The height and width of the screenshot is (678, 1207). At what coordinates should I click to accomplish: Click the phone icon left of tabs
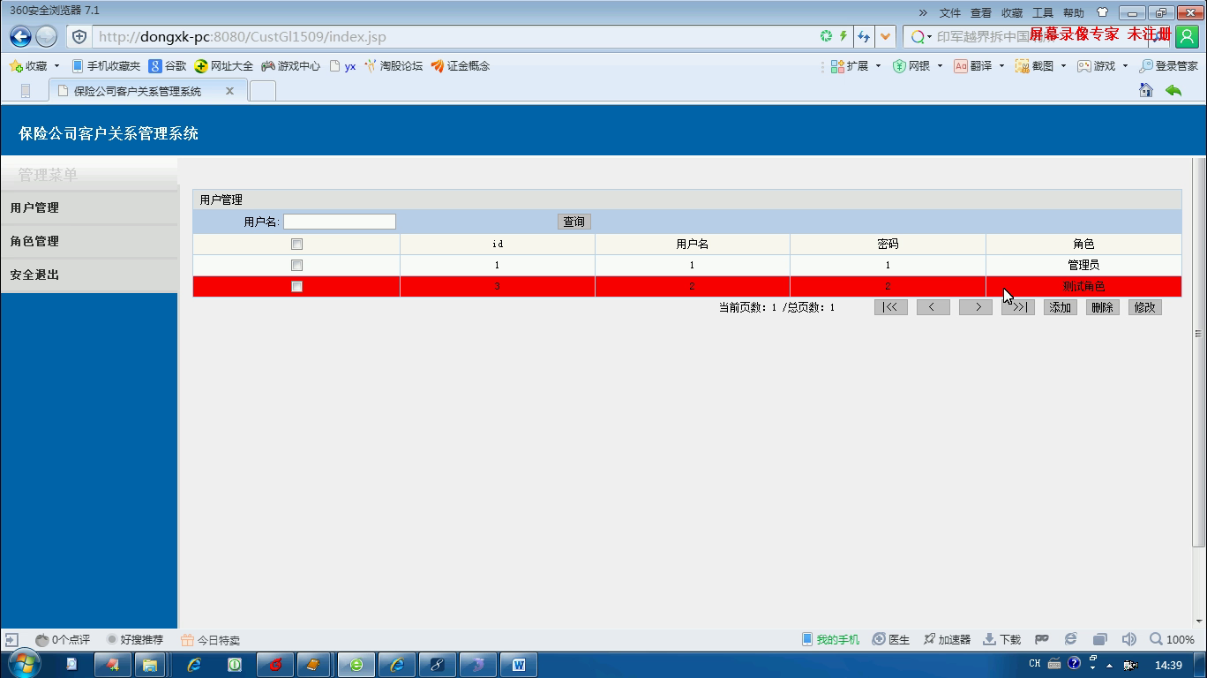click(25, 91)
